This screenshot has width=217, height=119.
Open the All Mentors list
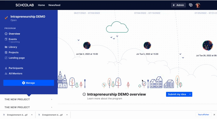pyautogui.click(x=15, y=73)
